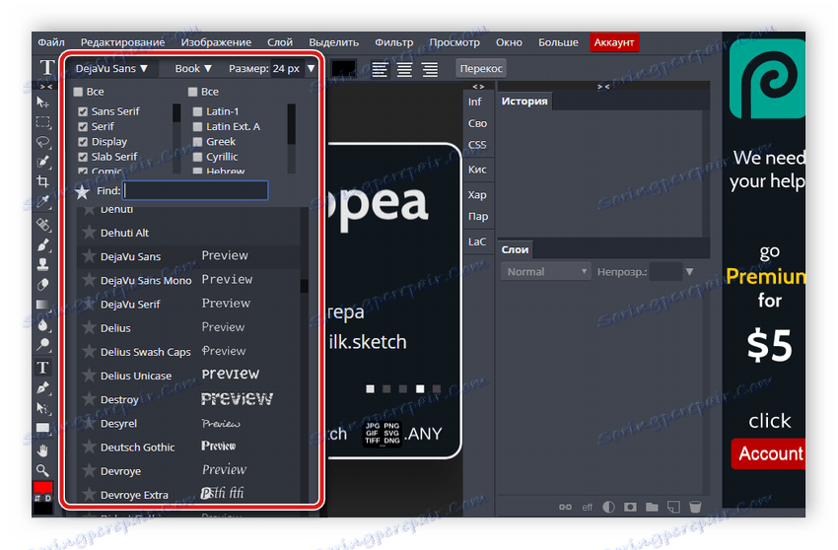The height and width of the screenshot is (550, 838).
Task: Toggle the left Все category checkbox
Action: pyautogui.click(x=78, y=92)
